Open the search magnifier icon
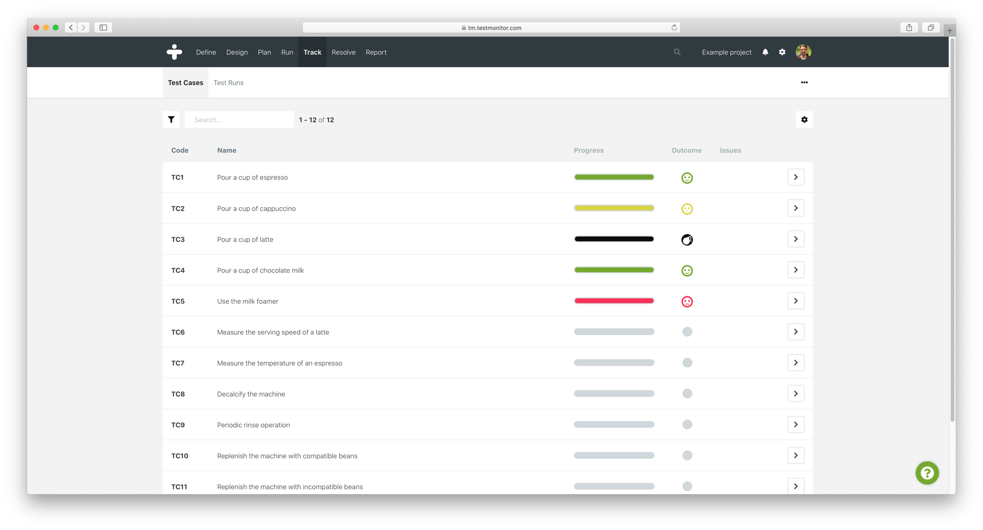 pyautogui.click(x=677, y=52)
